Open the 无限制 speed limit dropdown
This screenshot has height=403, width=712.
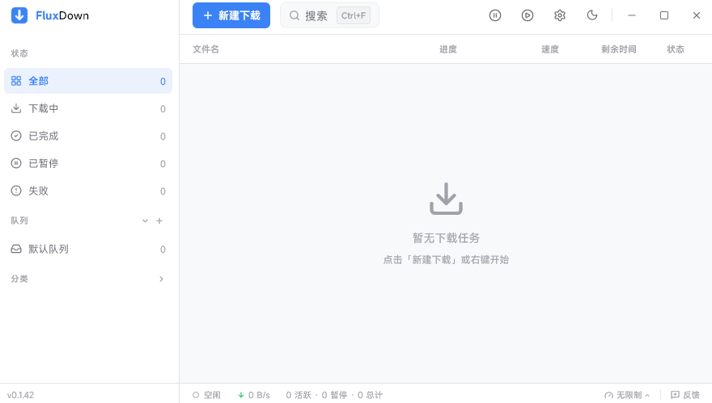[x=627, y=395]
